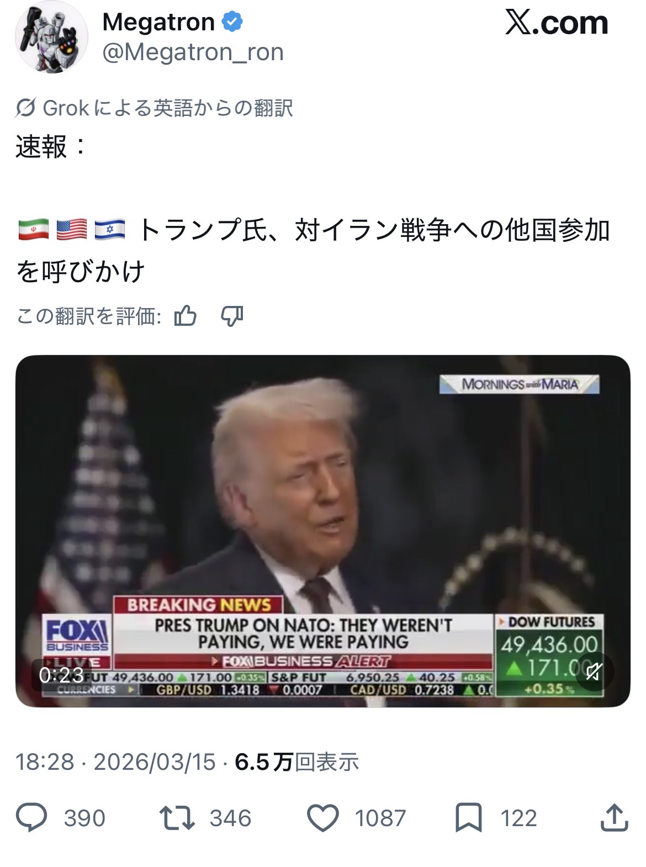Share the post via the upload icon
Viewport: 646px width, 867px height.
pos(614,817)
